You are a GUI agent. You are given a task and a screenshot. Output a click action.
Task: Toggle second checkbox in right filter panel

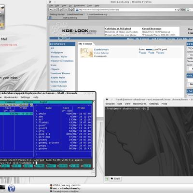click(189, 55)
